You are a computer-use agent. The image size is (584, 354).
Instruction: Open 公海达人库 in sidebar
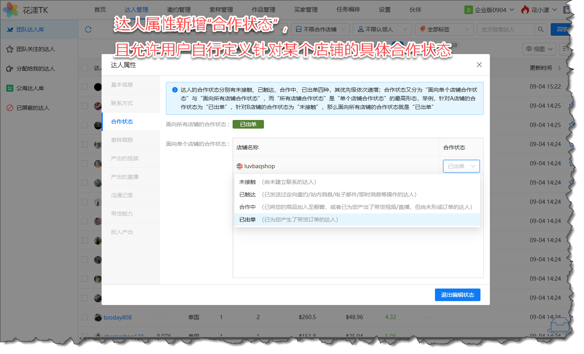(x=30, y=88)
